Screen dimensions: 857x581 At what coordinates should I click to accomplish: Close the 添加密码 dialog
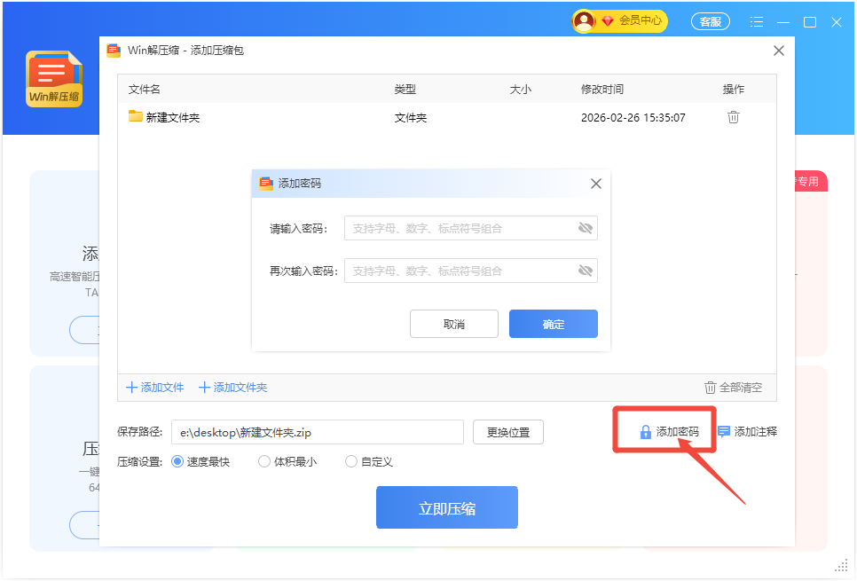click(x=596, y=184)
